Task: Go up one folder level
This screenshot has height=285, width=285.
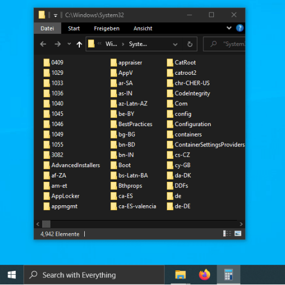Action: click(79, 44)
